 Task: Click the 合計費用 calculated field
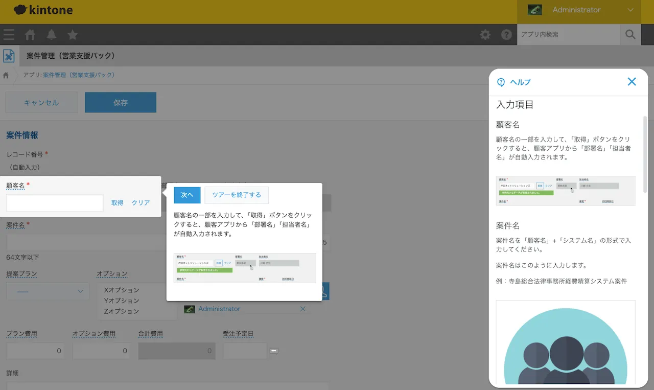177,351
